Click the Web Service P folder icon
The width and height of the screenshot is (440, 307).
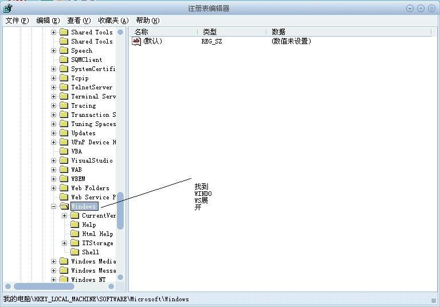pyautogui.click(x=64, y=197)
